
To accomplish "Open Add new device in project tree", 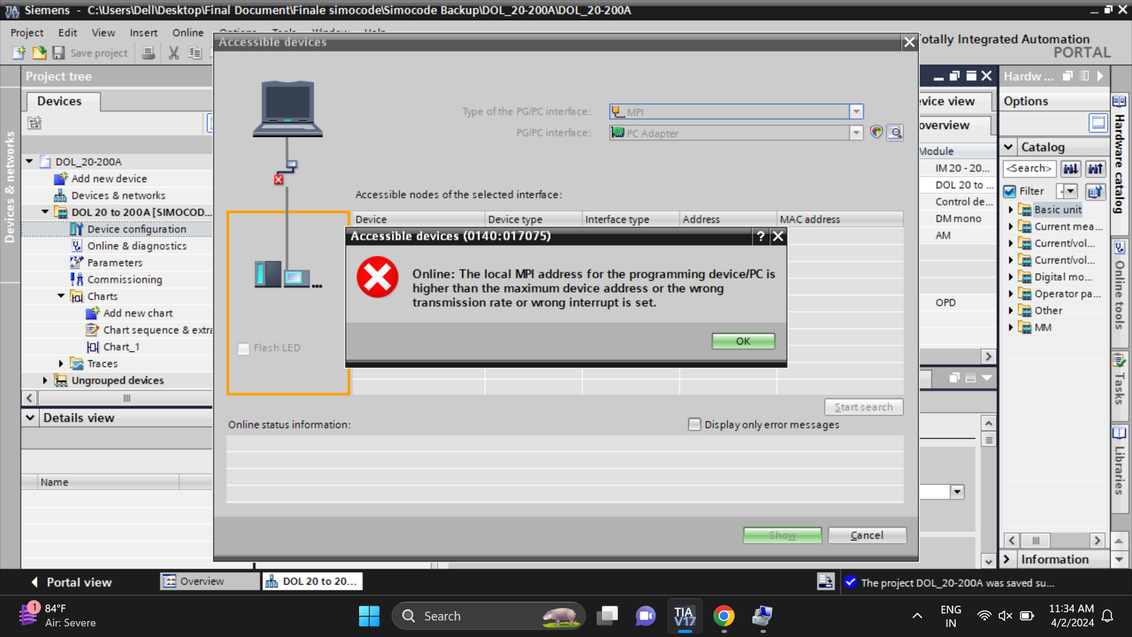I will [x=109, y=179].
